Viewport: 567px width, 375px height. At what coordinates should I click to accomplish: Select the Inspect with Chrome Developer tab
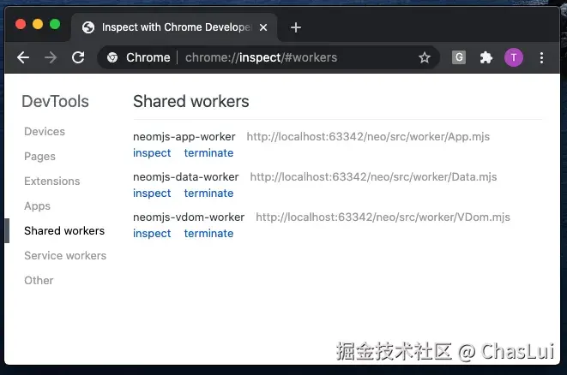tap(174, 27)
